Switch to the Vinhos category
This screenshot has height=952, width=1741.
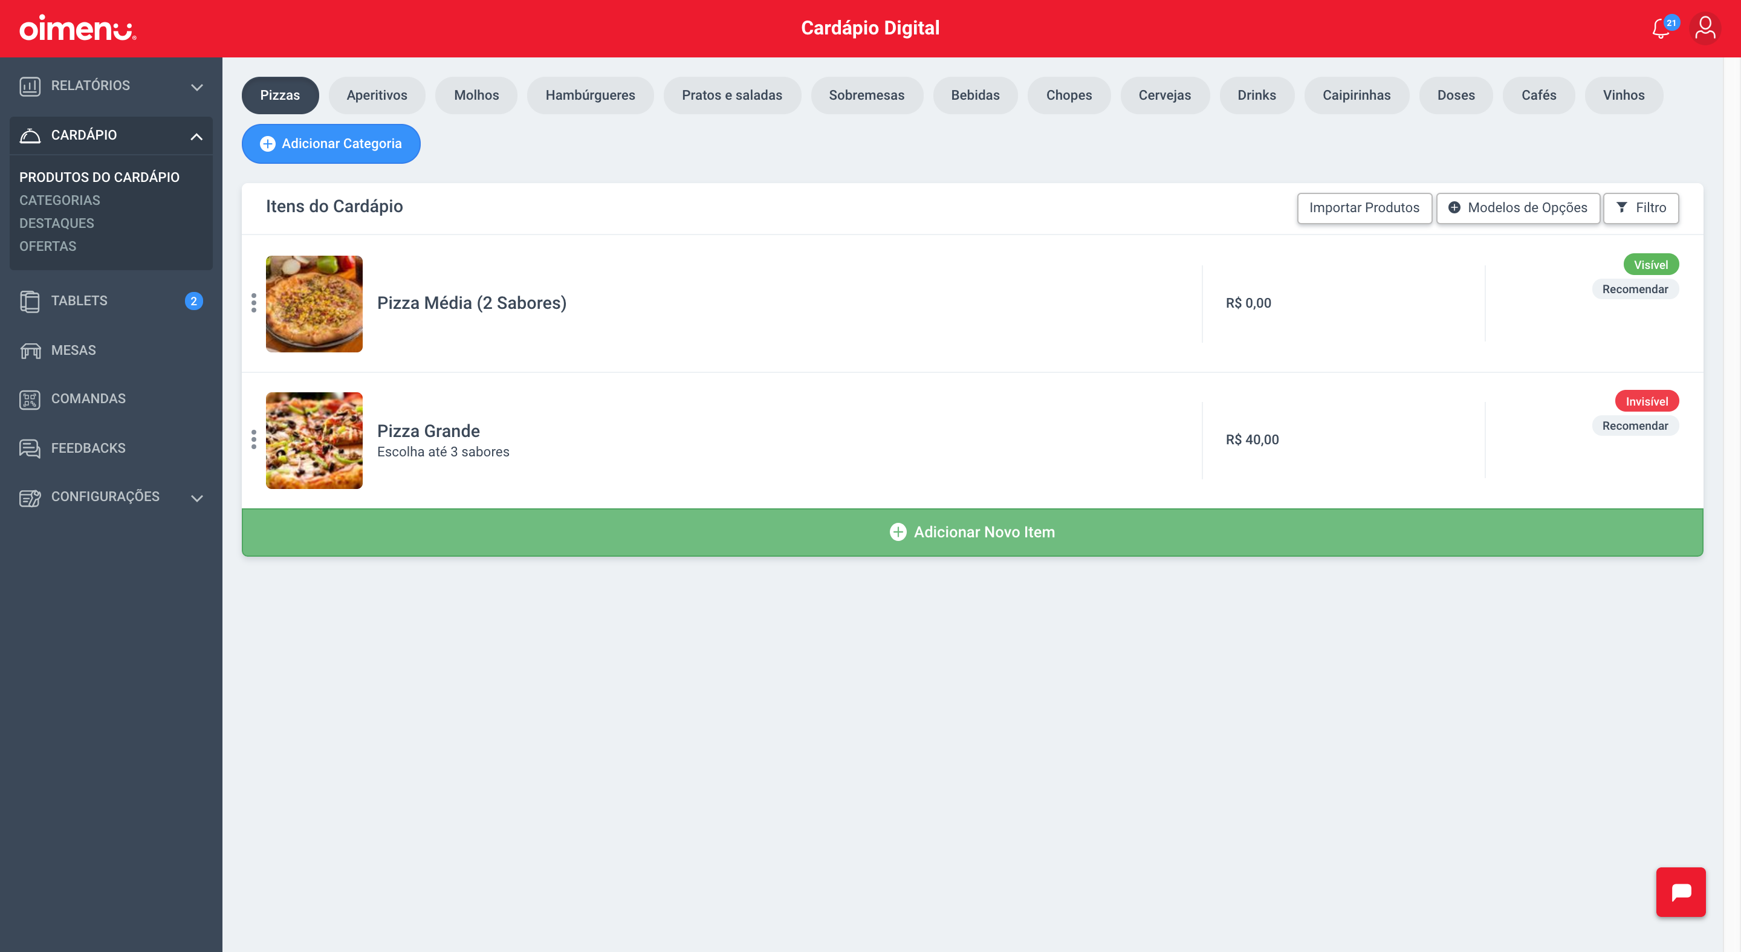1623,96
